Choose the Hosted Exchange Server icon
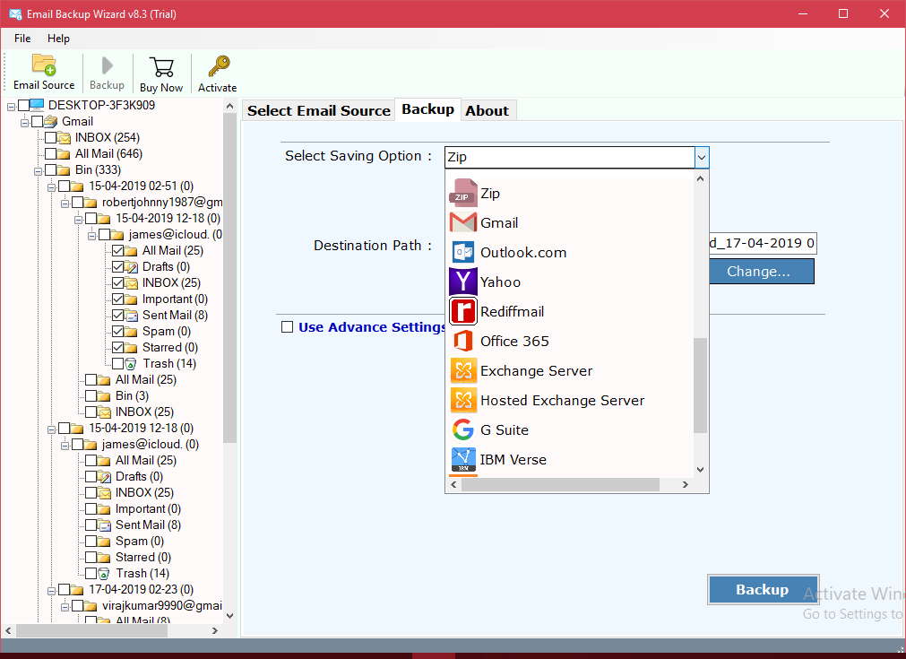The width and height of the screenshot is (906, 659). coord(462,400)
